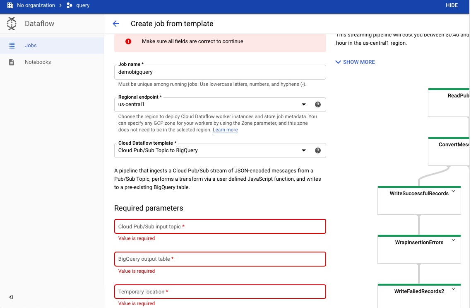This screenshot has width=471, height=308.
Task: Expand the WriteFailedRecords2 node
Action: (x=453, y=289)
